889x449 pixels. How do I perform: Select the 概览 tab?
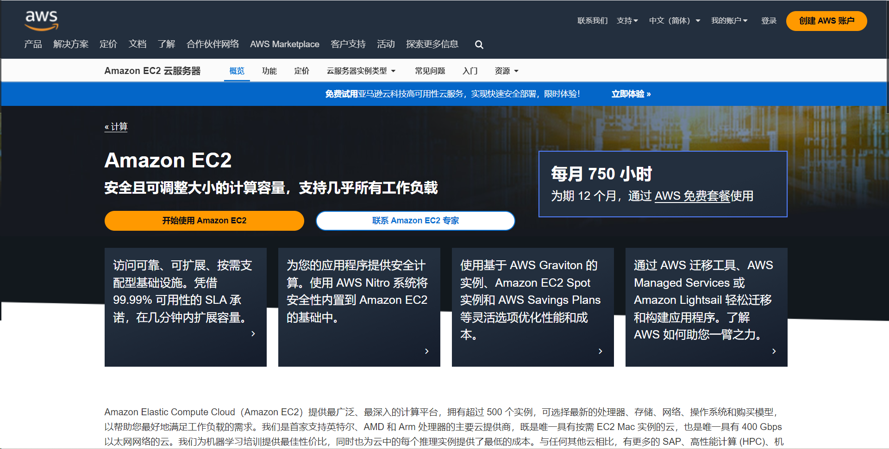[237, 71]
